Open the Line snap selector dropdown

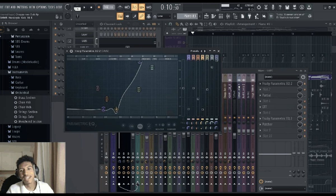coord(164,16)
